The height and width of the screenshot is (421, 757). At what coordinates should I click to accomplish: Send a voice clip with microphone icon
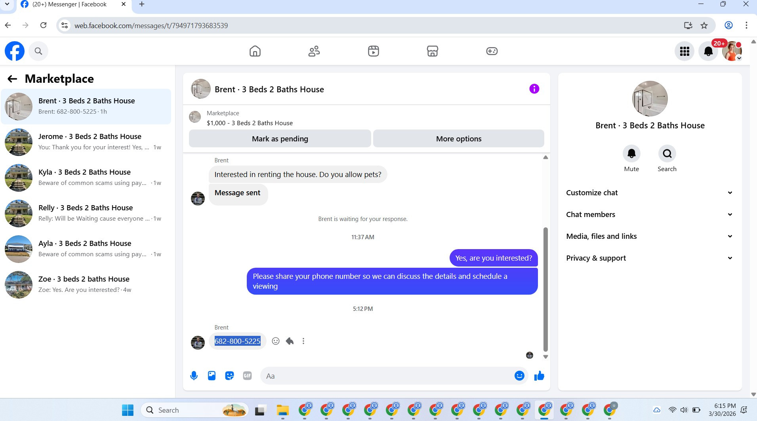tap(194, 376)
